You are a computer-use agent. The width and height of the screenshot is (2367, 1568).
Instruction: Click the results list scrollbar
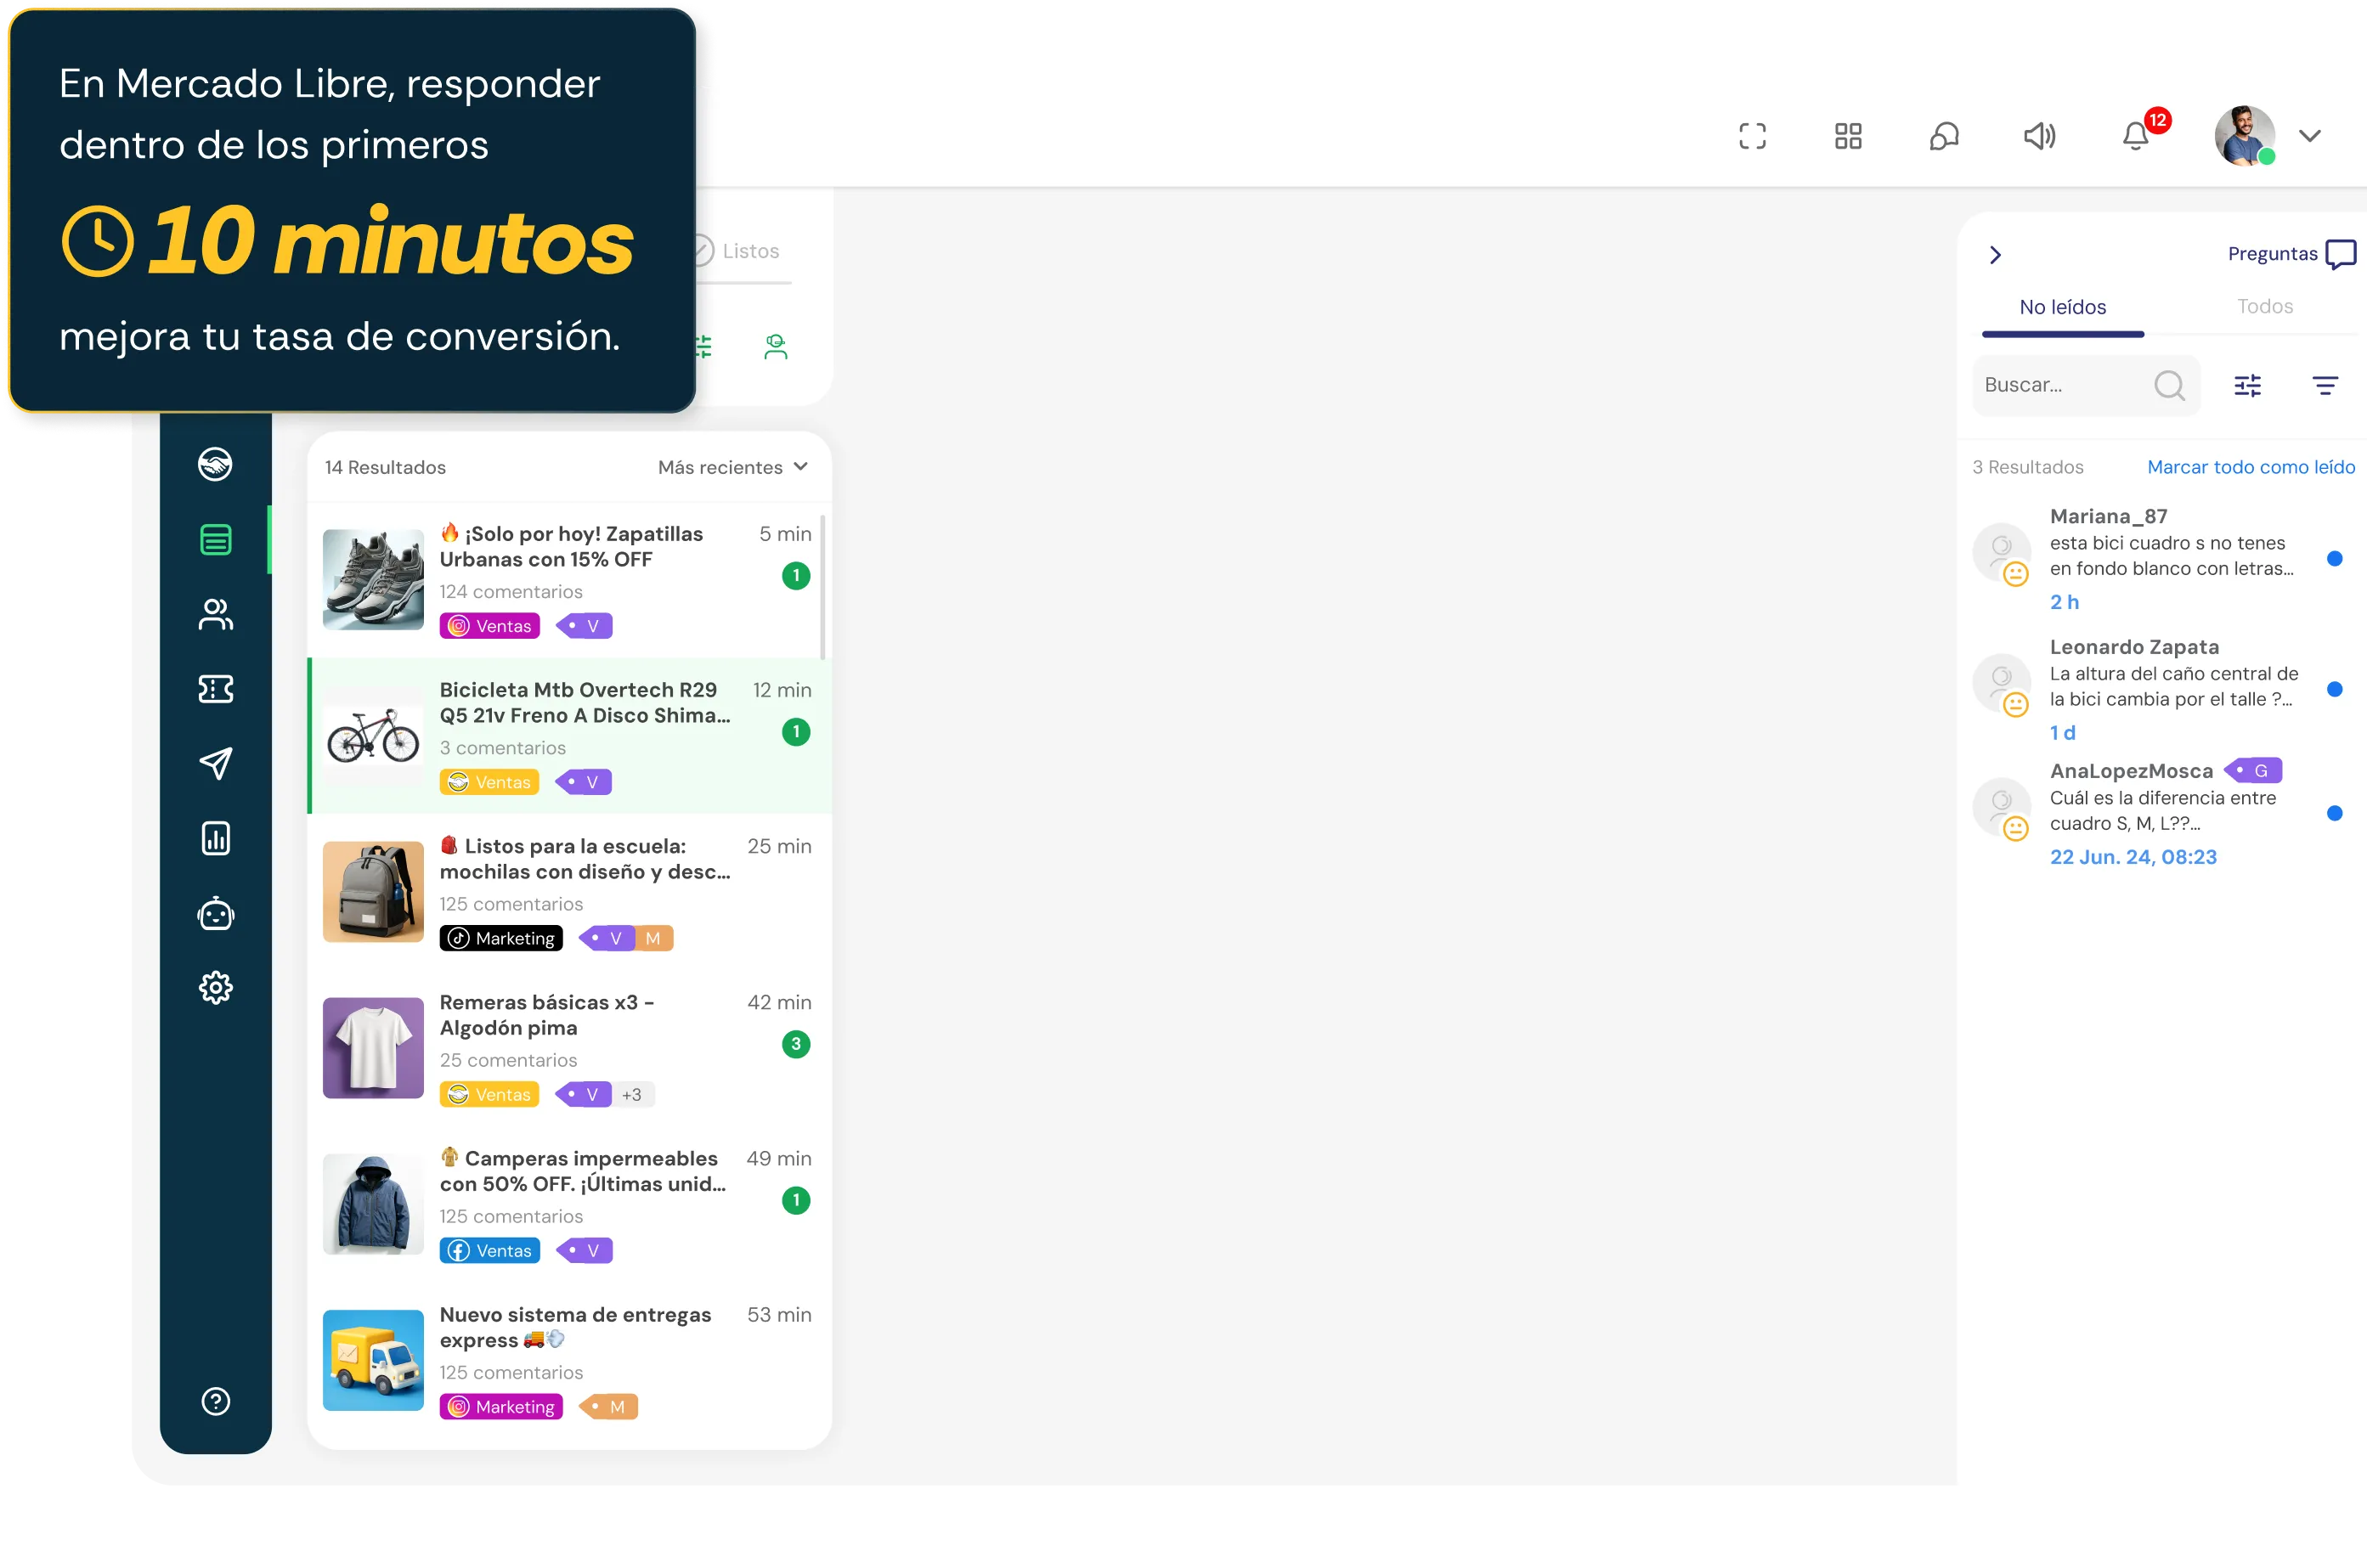(x=822, y=588)
